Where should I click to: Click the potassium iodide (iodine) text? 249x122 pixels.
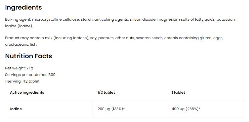coord(121,23)
